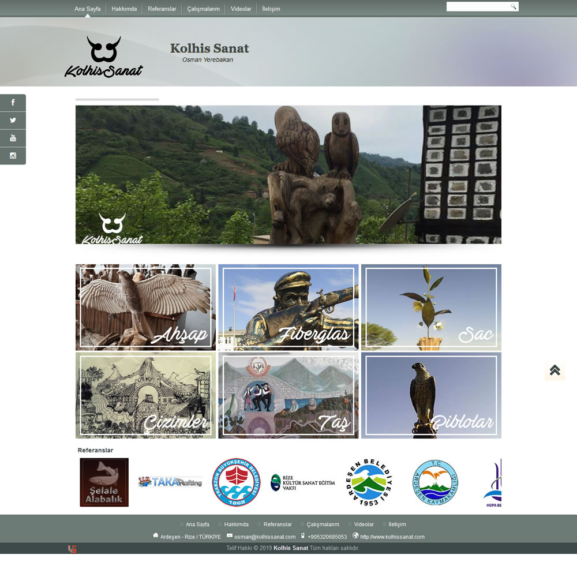The image size is (577, 577).
Task: Open the Hakkımda top menu item
Action: (124, 9)
